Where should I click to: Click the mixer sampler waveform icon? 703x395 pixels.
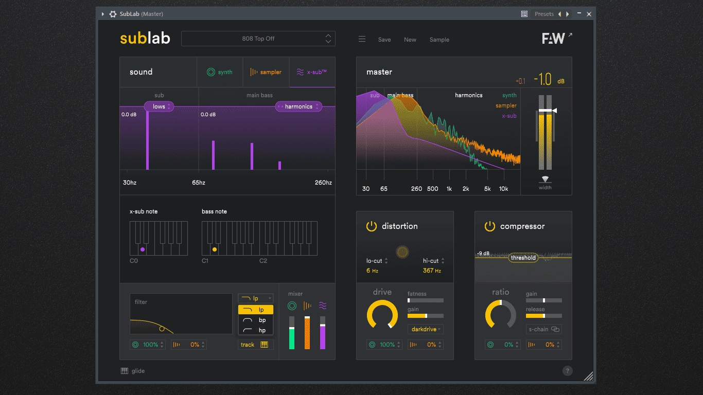point(307,306)
